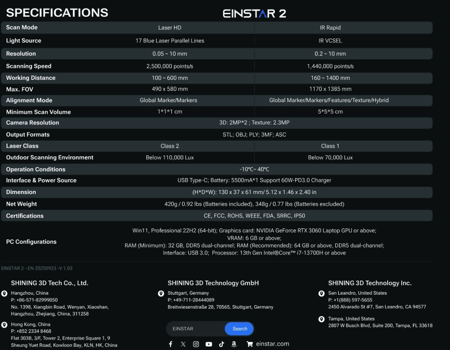Viewport: 450px width, 350px height.
Task: Click the 'SHINING 3D Technology GmbH' heading
Action: [213, 283]
